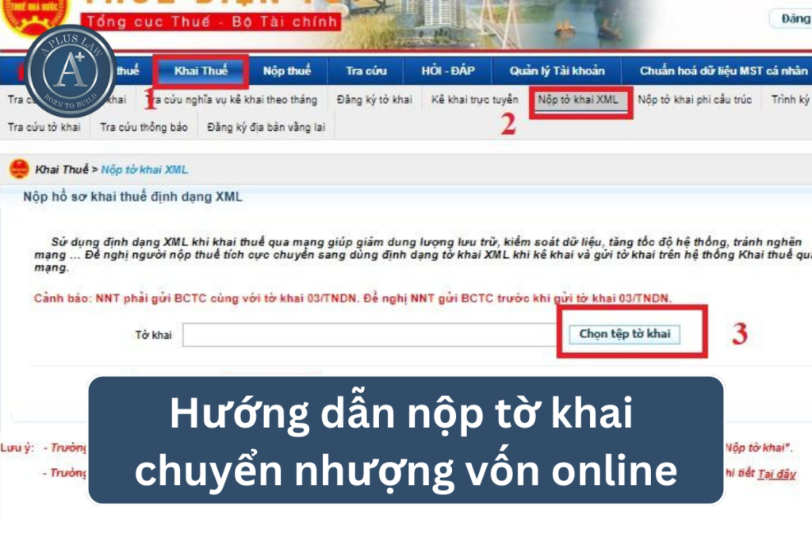Click the breadcrumb emblem icon
Image resolution: width=812 pixels, height=542 pixels.
point(20,170)
